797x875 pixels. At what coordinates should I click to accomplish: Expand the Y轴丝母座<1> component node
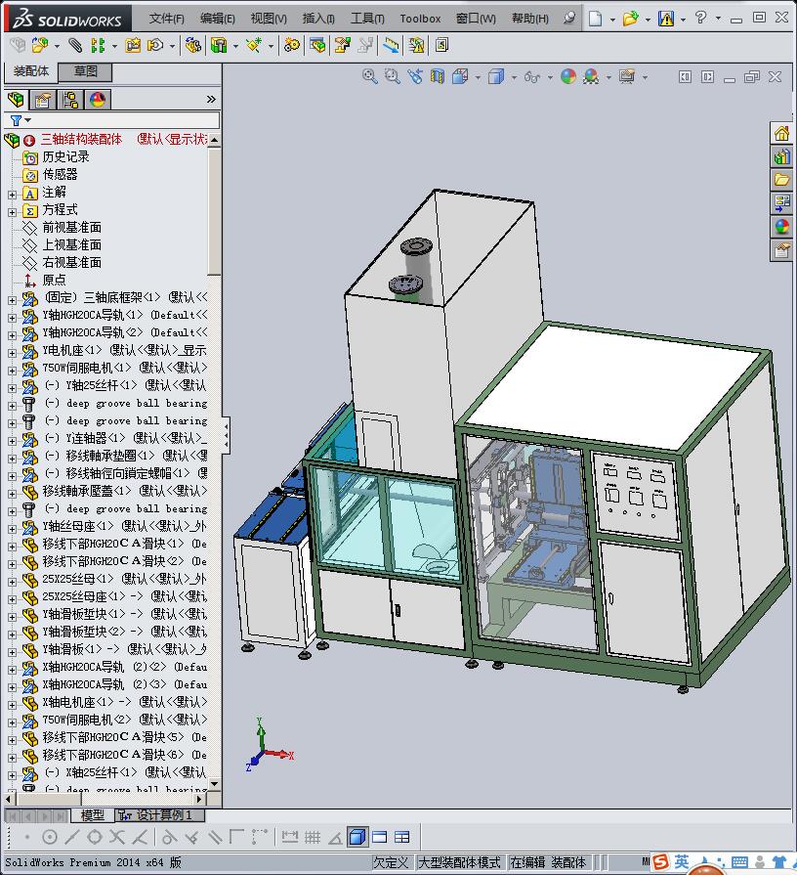click(x=13, y=529)
